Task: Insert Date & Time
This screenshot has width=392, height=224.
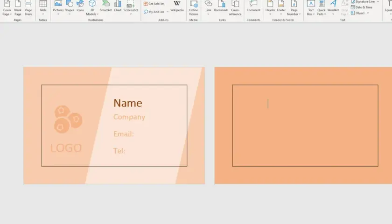Action: click(362, 7)
